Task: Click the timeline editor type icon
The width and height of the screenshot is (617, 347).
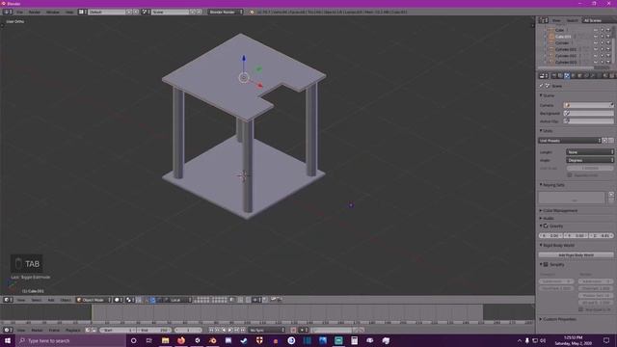Action: click(8, 330)
